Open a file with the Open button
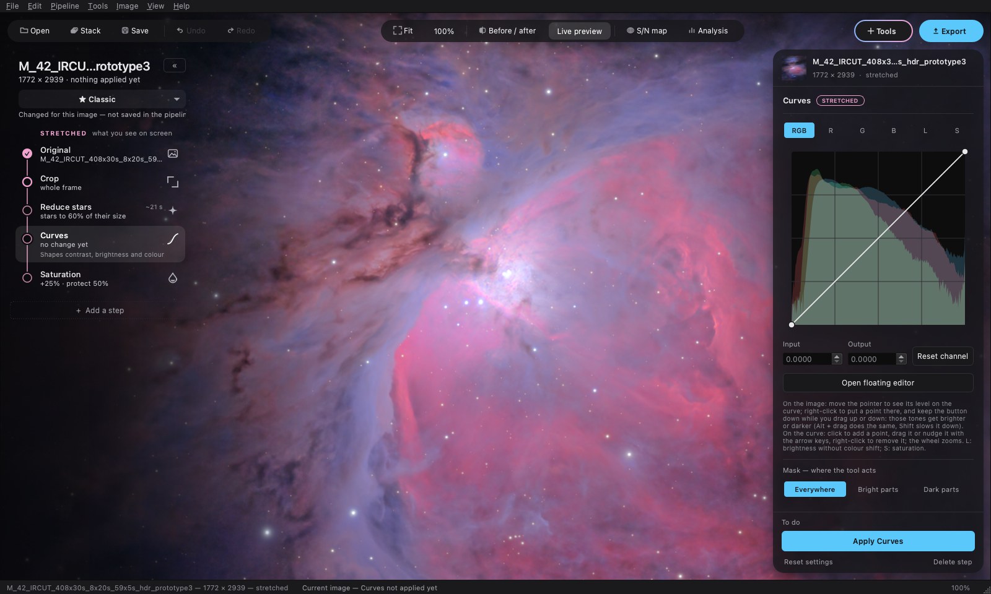The image size is (991, 594). (35, 30)
